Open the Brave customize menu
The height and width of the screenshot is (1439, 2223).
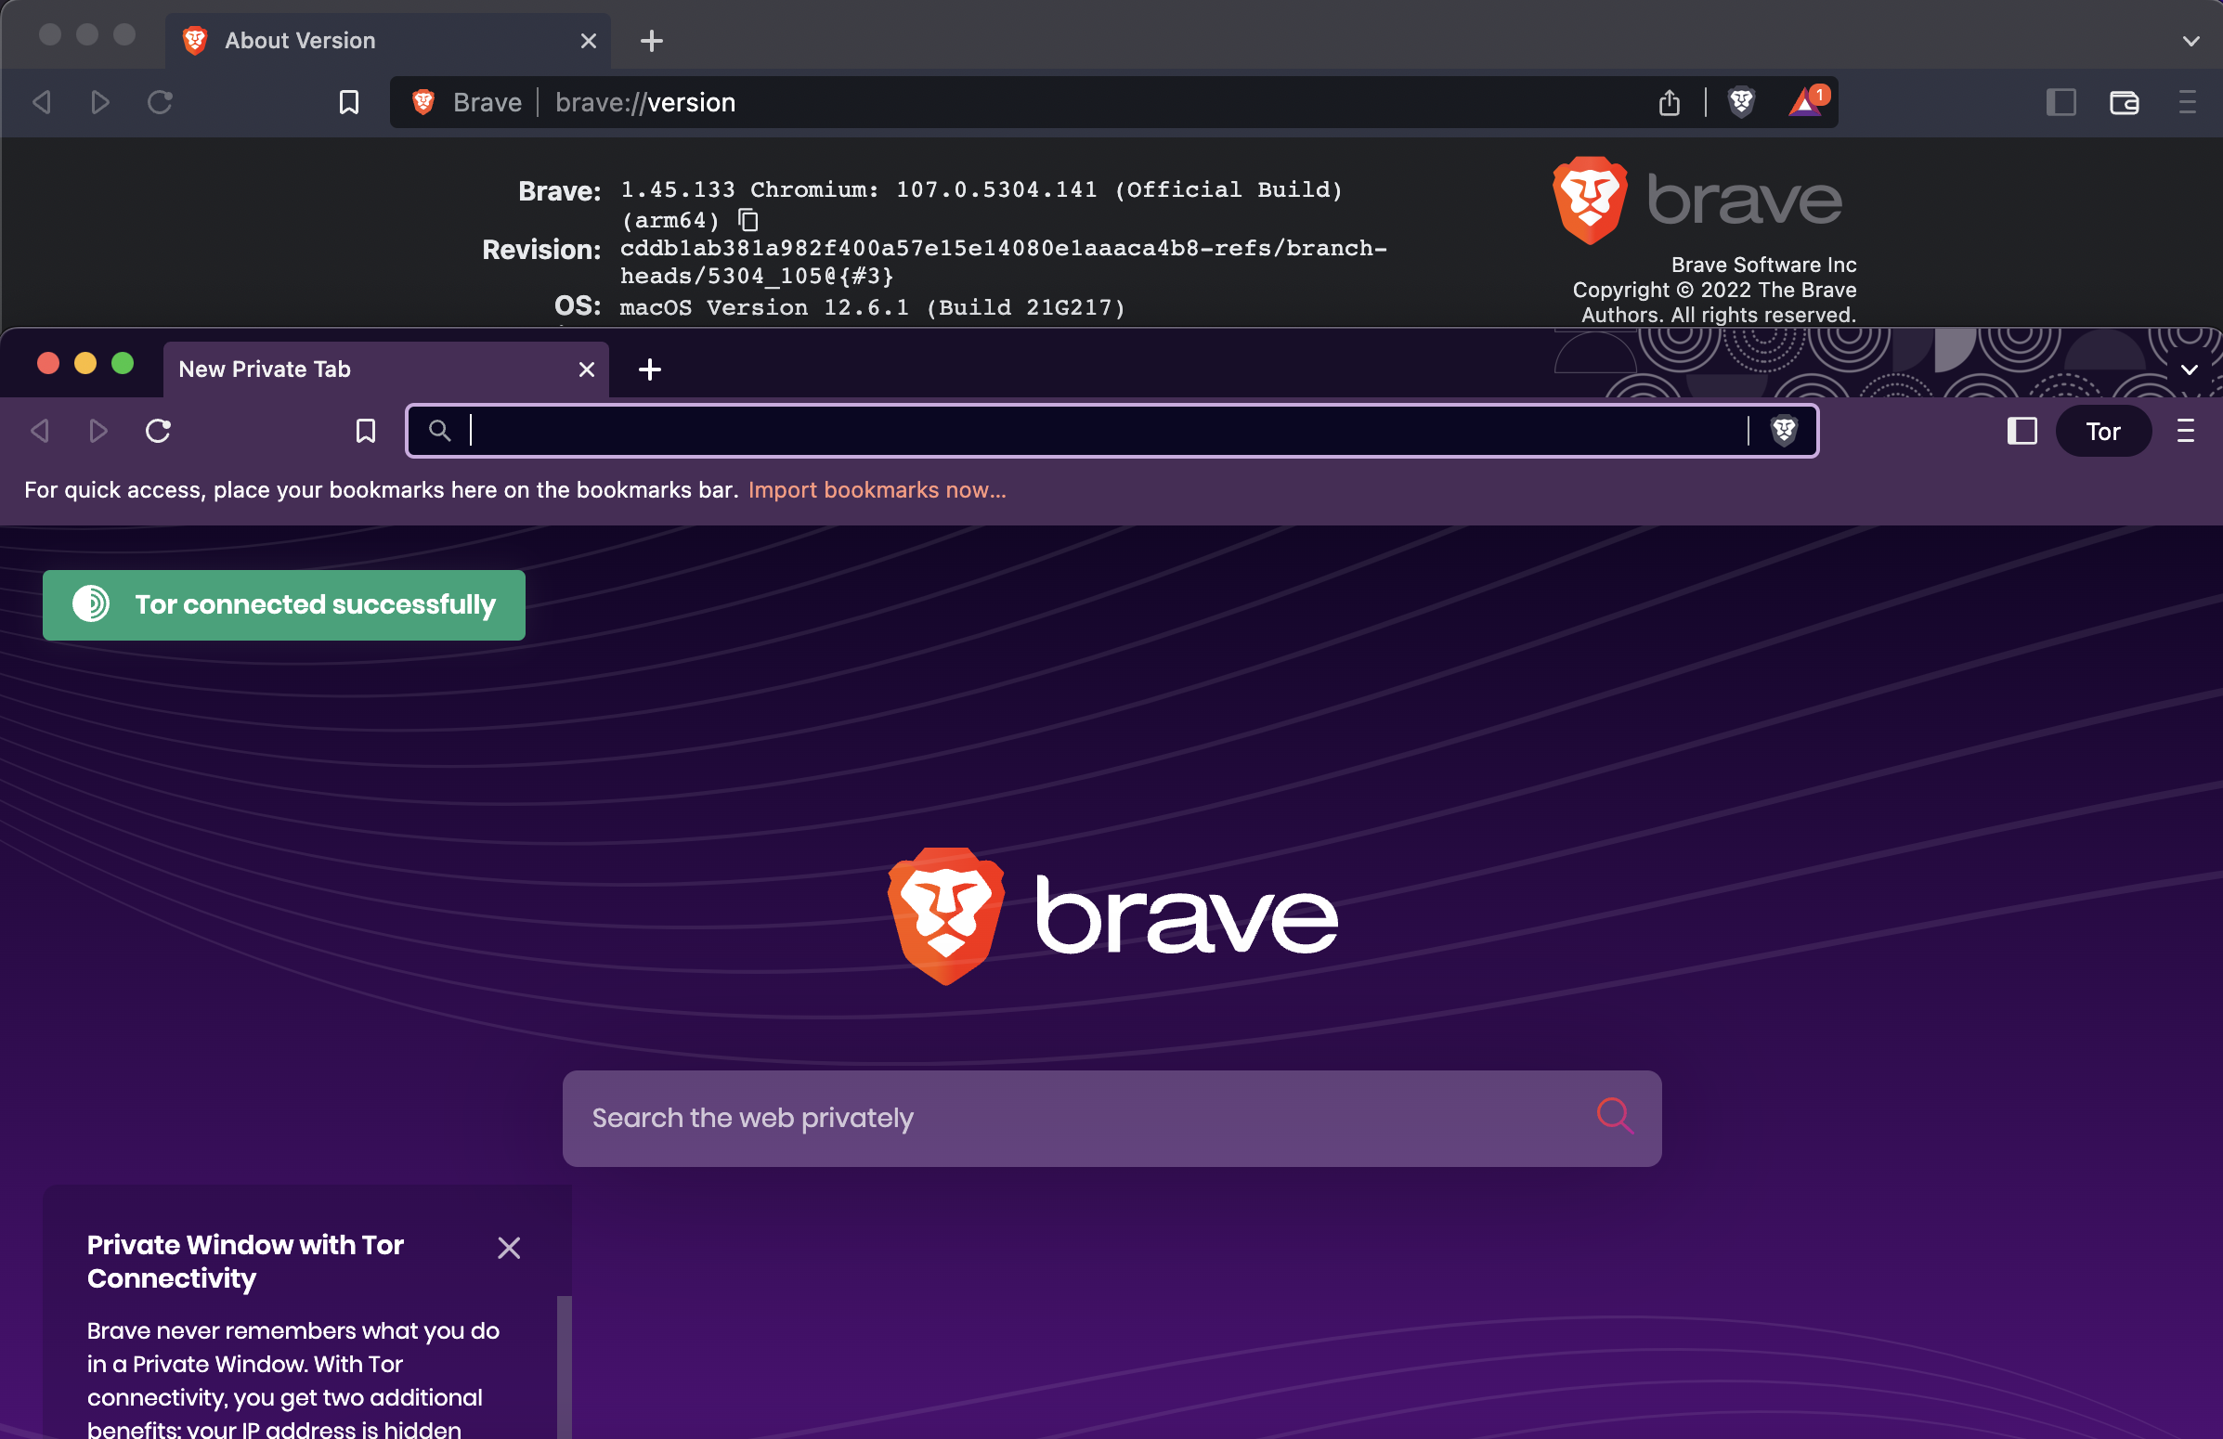2189,103
